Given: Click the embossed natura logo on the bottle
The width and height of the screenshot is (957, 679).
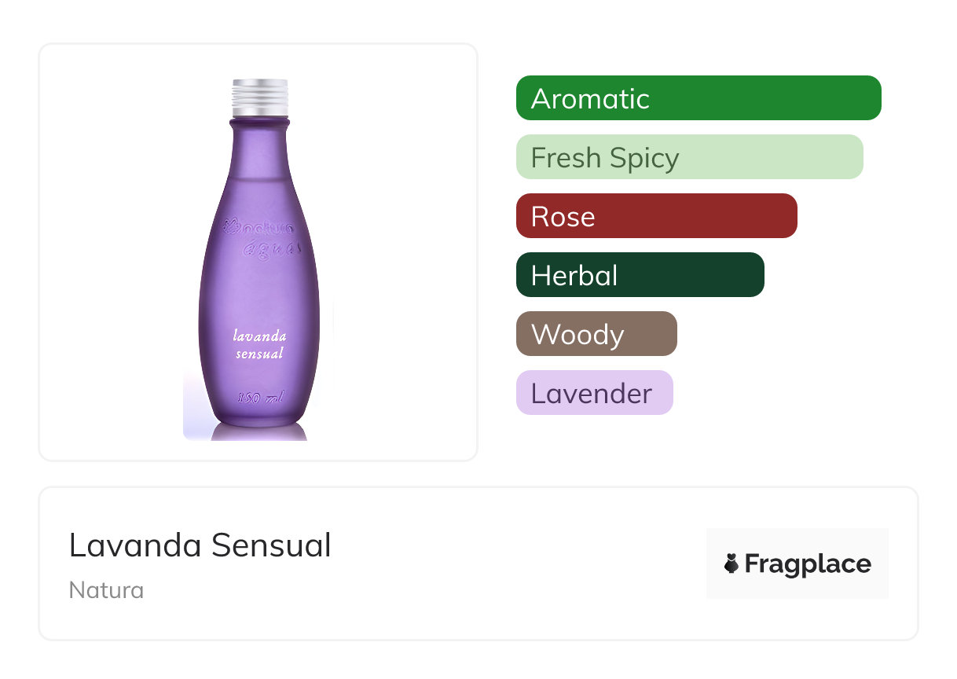Looking at the screenshot, I should (258, 228).
